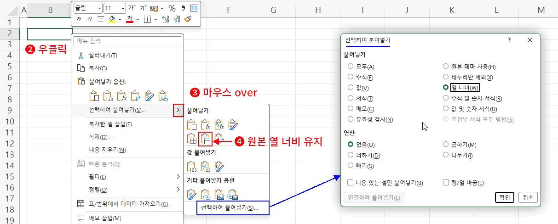Screen dimensions: 558x224
Task: Click the ? help button in dialog
Action: click(x=509, y=40)
